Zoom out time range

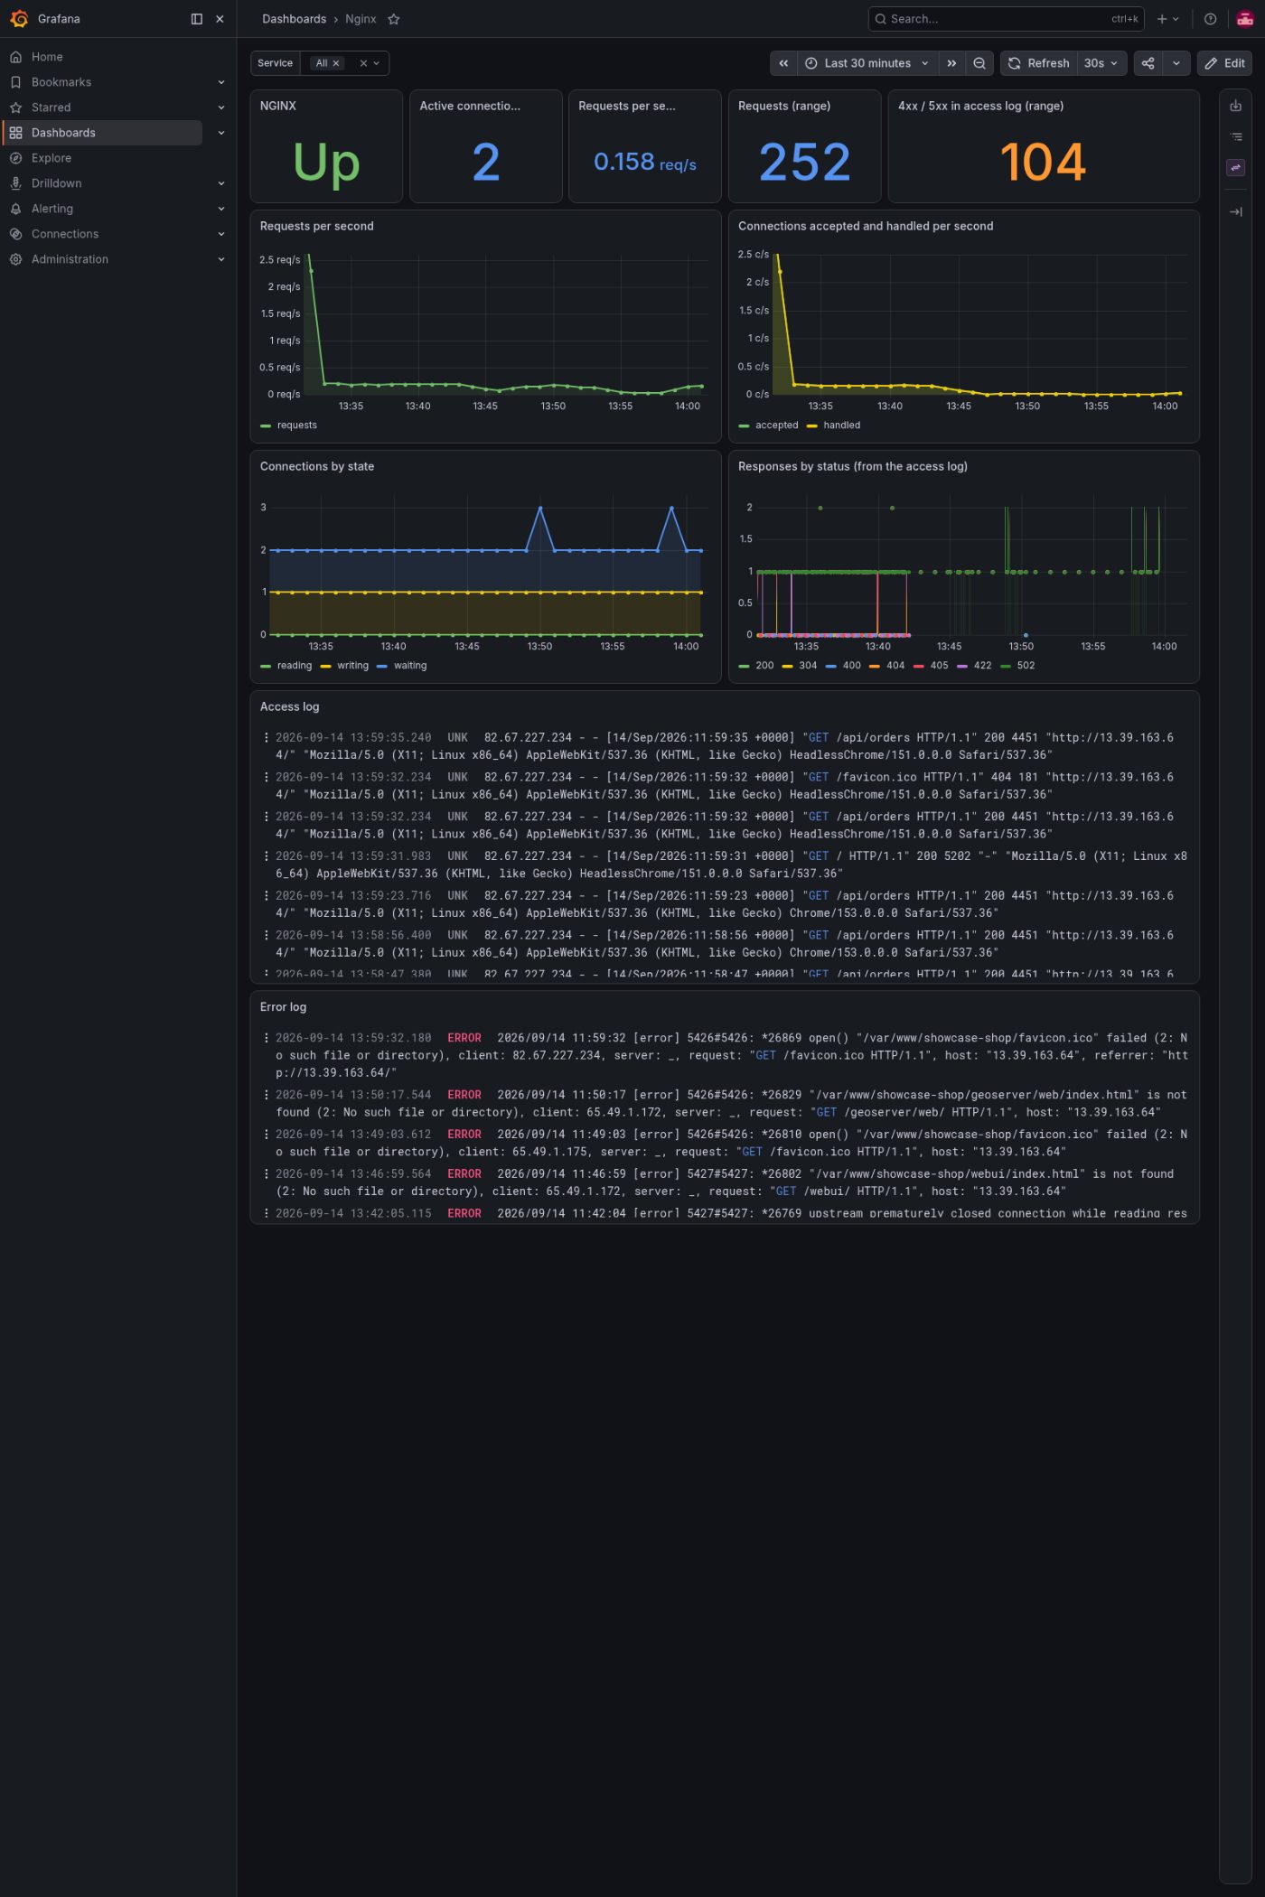979,63
